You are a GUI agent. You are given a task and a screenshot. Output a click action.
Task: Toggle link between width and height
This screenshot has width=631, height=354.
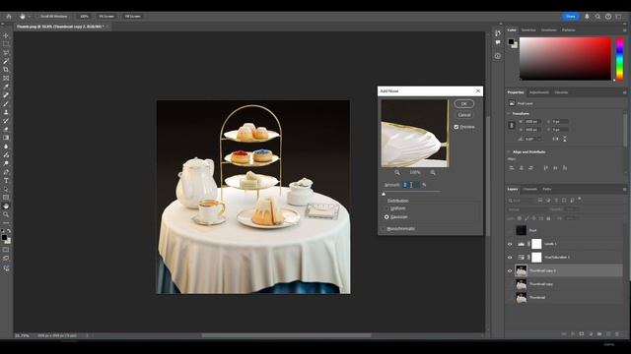pos(512,126)
